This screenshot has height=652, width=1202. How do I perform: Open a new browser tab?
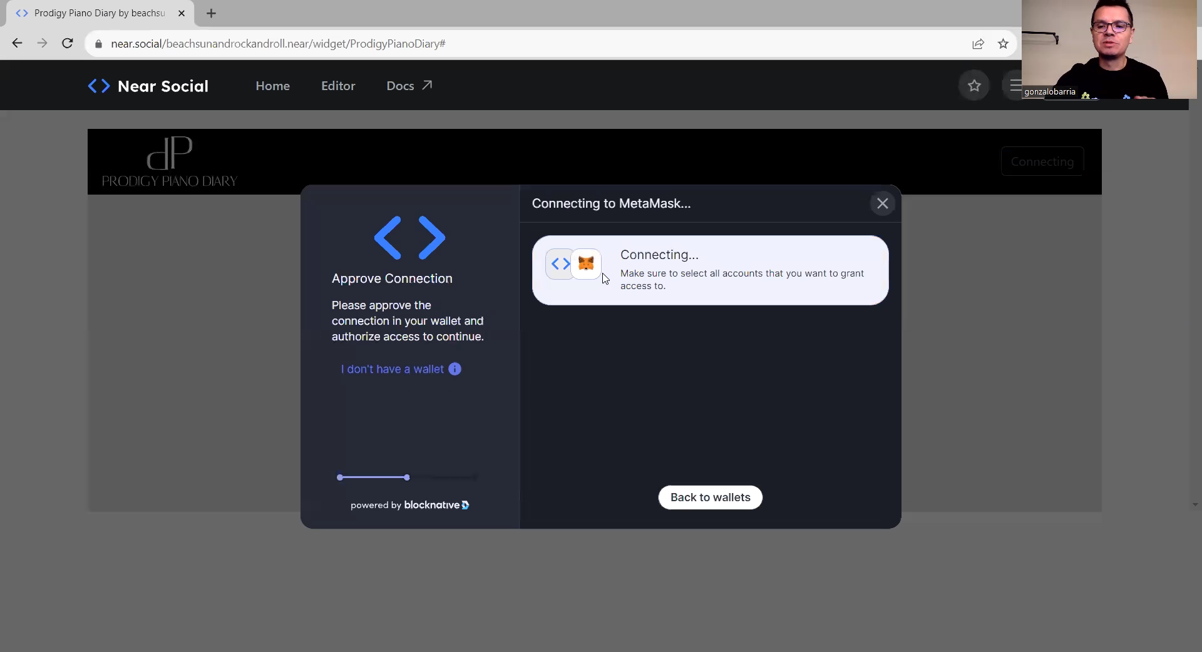211,13
